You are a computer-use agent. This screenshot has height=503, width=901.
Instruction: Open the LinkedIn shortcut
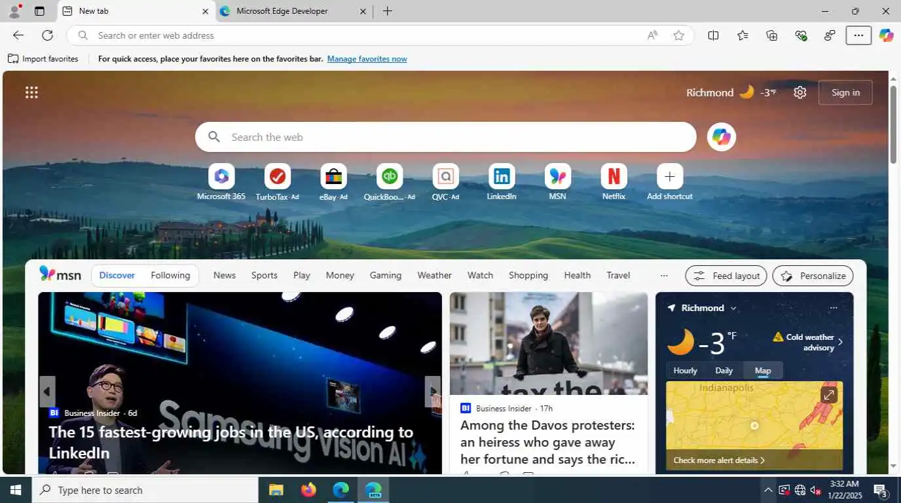click(x=502, y=182)
